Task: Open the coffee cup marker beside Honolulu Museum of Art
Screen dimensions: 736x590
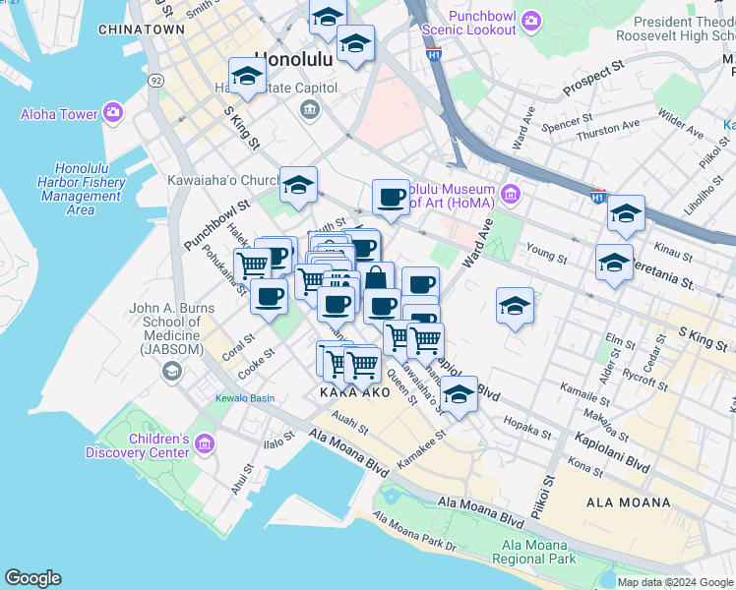Action: tap(391, 201)
